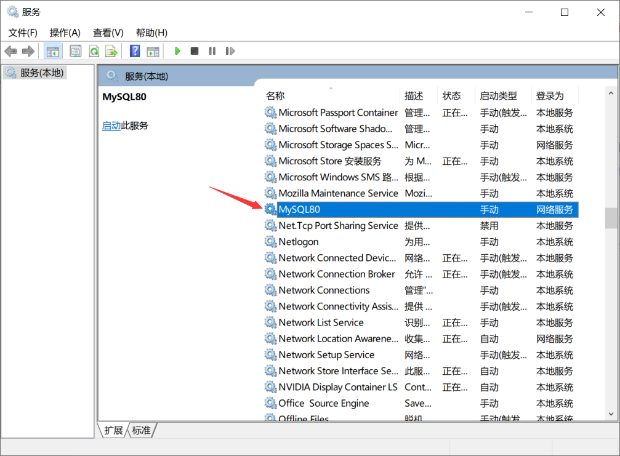
Task: Select Network Connections service
Action: tap(421, 290)
